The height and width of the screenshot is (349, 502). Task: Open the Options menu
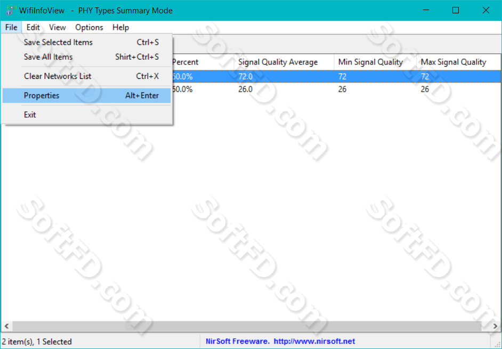coord(89,28)
